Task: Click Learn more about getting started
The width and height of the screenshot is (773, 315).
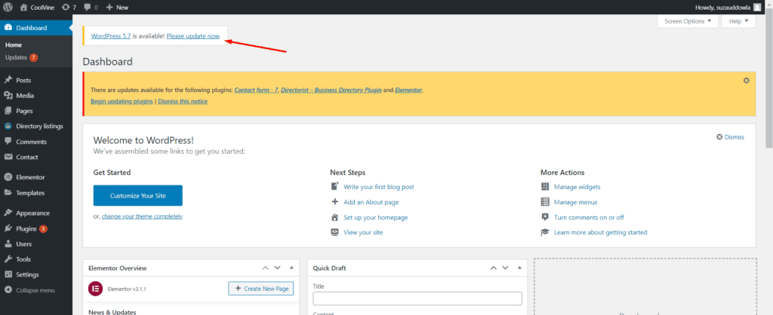Action: (600, 232)
